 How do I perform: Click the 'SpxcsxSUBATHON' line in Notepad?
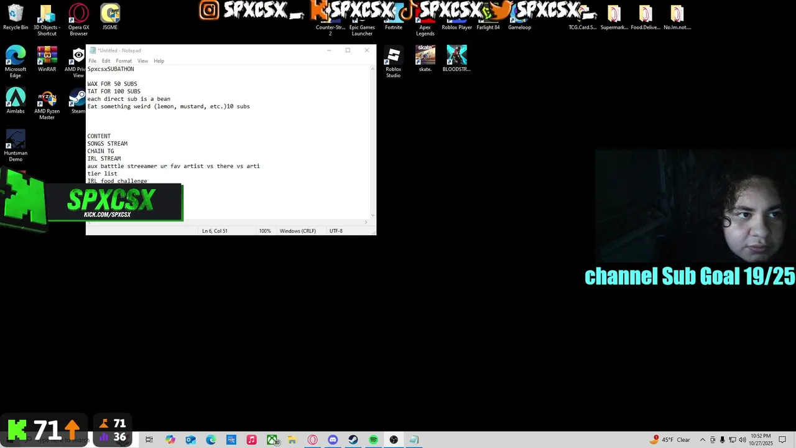pos(111,69)
